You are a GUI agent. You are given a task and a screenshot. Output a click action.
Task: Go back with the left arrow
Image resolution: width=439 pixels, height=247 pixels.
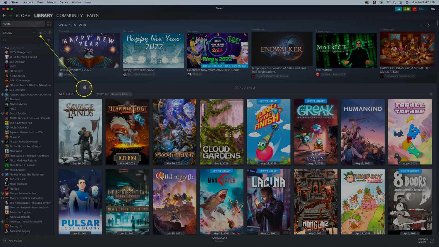point(4,16)
